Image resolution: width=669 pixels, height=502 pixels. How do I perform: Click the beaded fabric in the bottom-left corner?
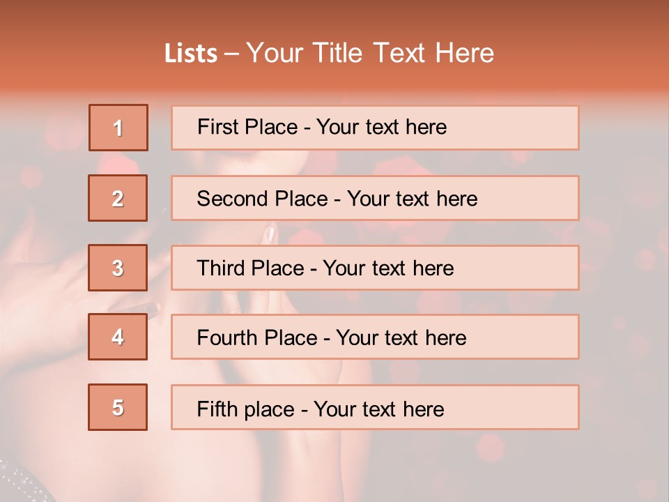(17, 480)
